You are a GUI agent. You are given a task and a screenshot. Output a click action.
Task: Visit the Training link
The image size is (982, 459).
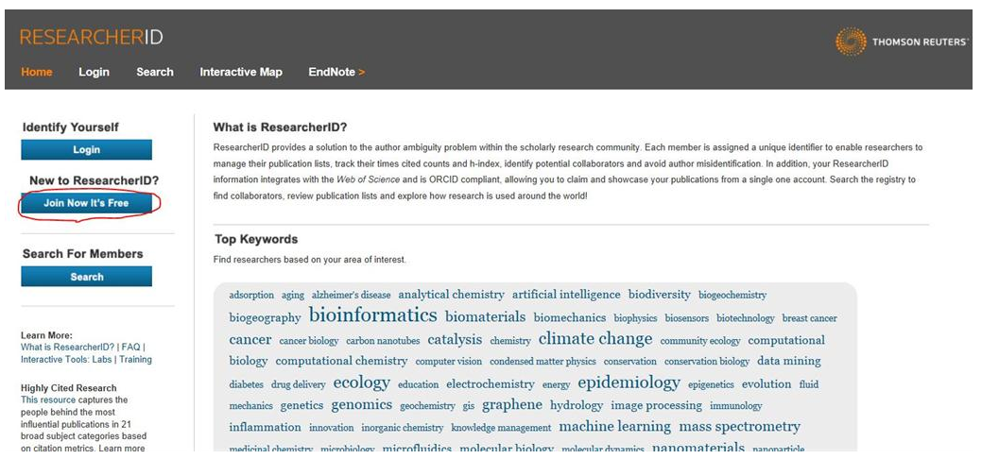135,359
